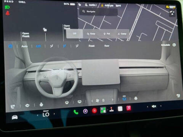
Task: Tap the red seatbelt warning indicator
Action: pos(8,13)
